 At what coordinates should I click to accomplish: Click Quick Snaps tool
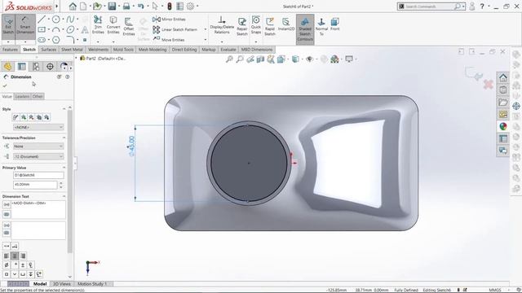pos(256,25)
